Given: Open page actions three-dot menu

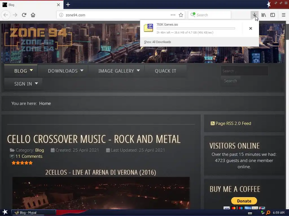Looking at the screenshot, I should point(173,15).
